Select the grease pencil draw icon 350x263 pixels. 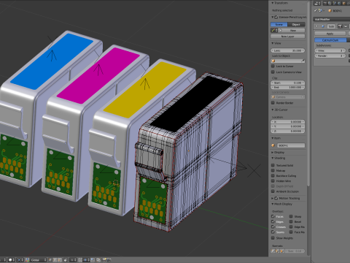click(274, 30)
